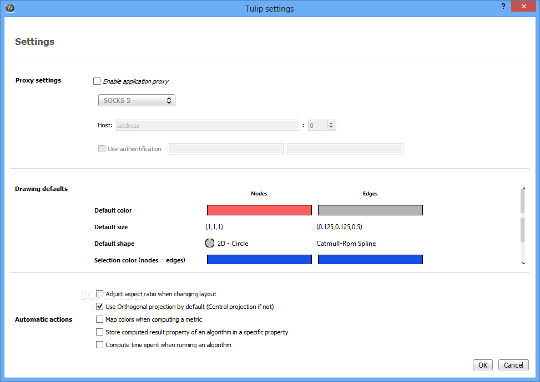540x382 pixels.
Task: Click the Selection color (nodes = edges) label
Action: (x=140, y=260)
